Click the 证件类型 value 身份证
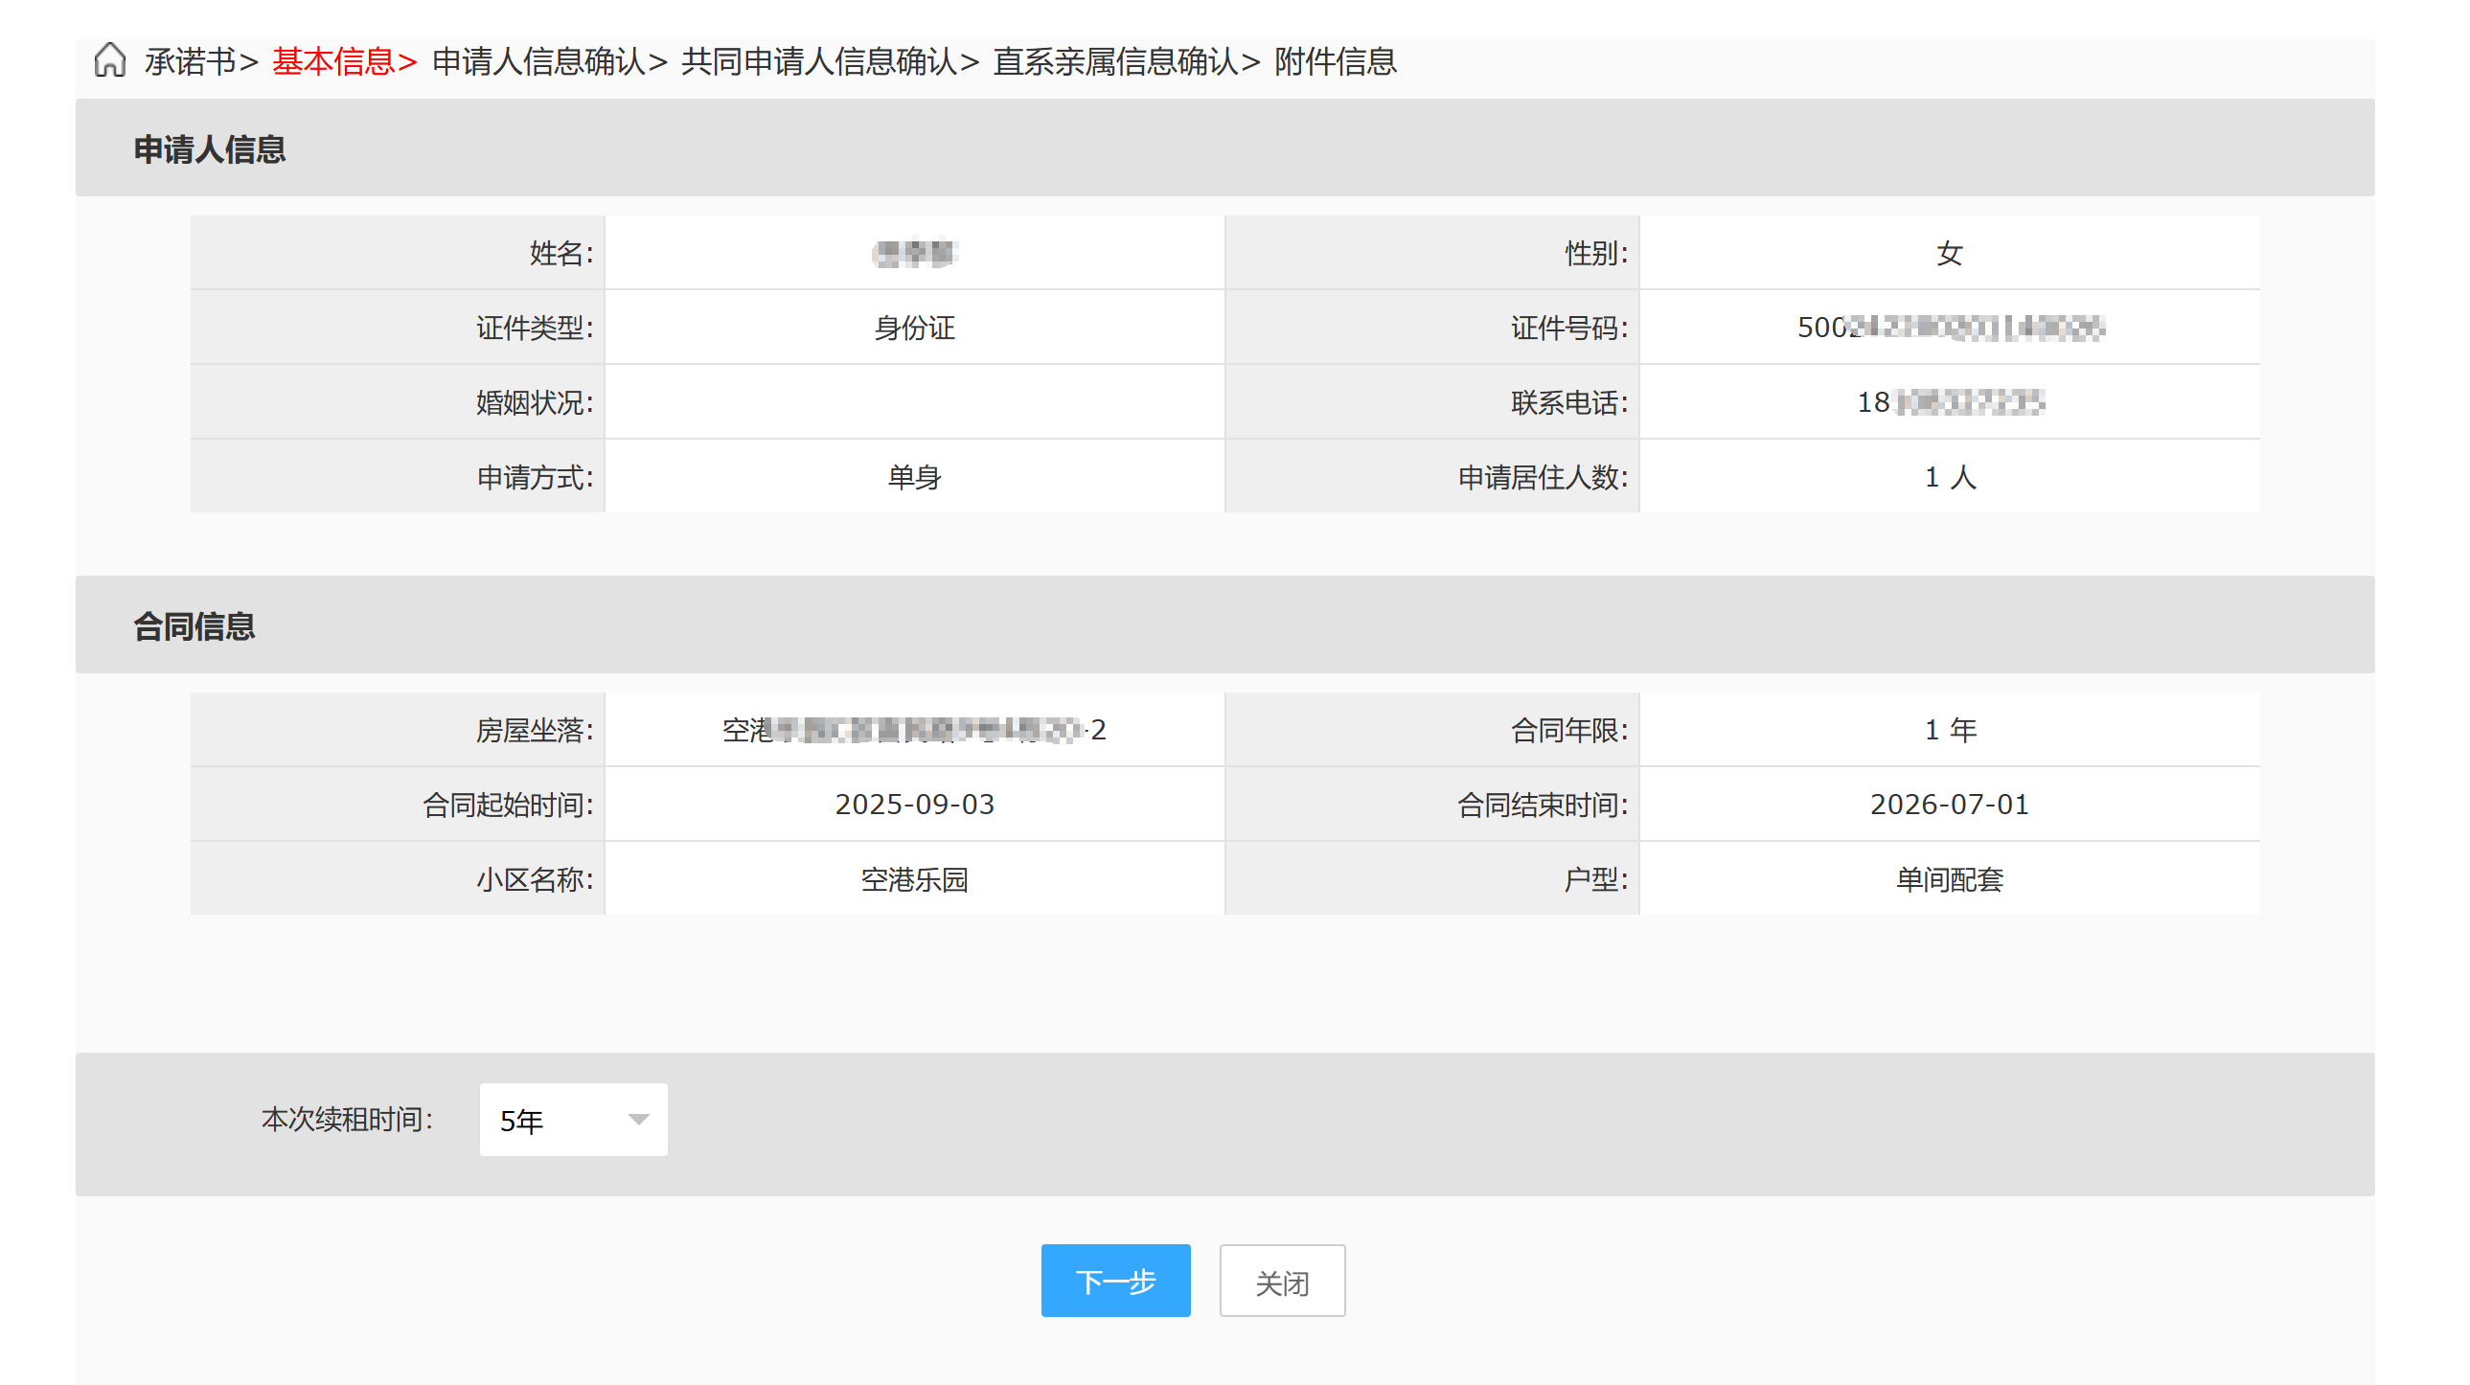The height and width of the screenshot is (1385, 2470). pyautogui.click(x=914, y=328)
